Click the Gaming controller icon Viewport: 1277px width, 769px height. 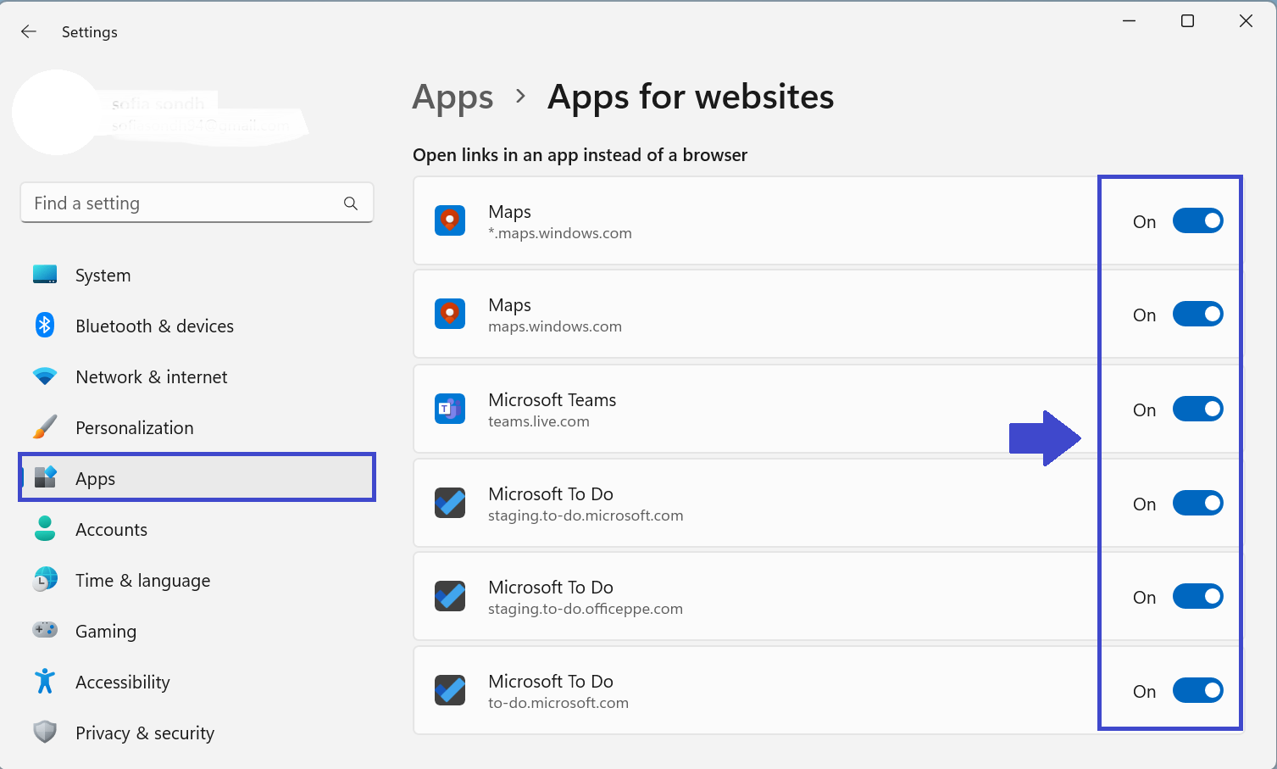pyautogui.click(x=45, y=630)
